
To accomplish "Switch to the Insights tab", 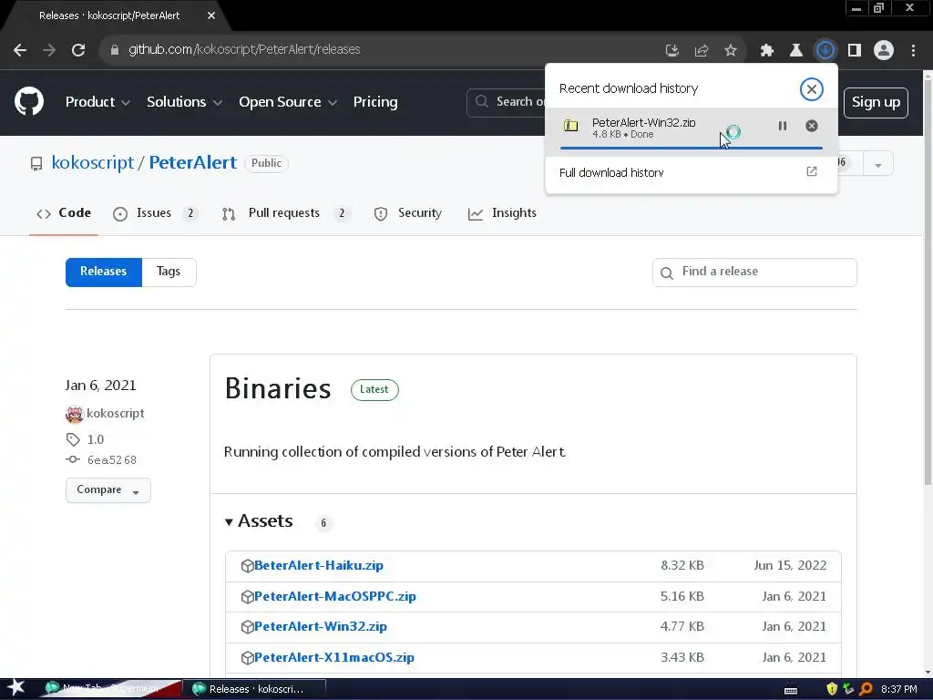I will click(x=502, y=213).
